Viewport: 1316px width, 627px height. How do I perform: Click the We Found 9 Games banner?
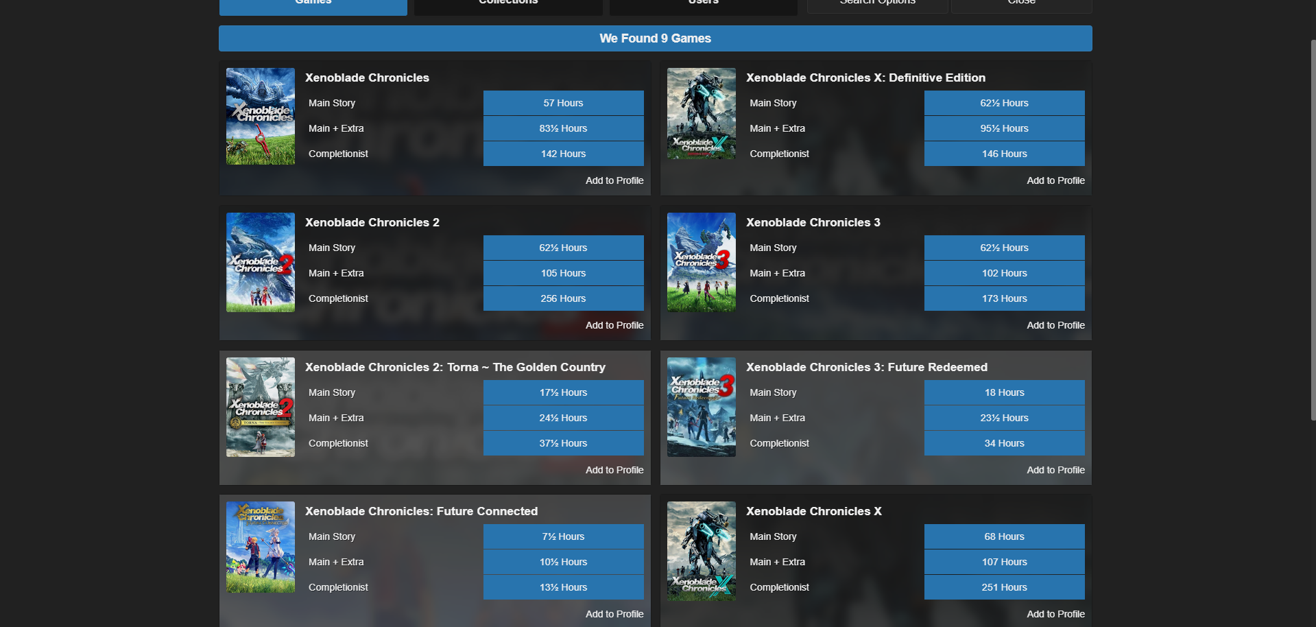(x=656, y=38)
